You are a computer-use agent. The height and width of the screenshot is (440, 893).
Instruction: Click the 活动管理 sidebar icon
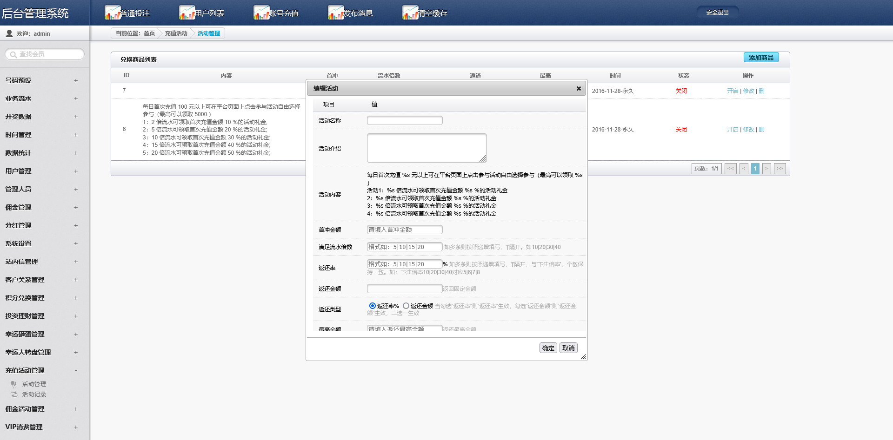click(x=14, y=384)
